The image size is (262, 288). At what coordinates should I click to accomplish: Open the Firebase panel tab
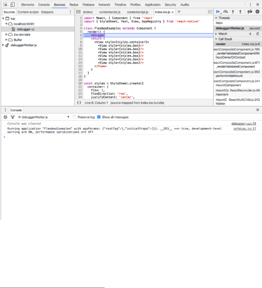tap(88, 5)
